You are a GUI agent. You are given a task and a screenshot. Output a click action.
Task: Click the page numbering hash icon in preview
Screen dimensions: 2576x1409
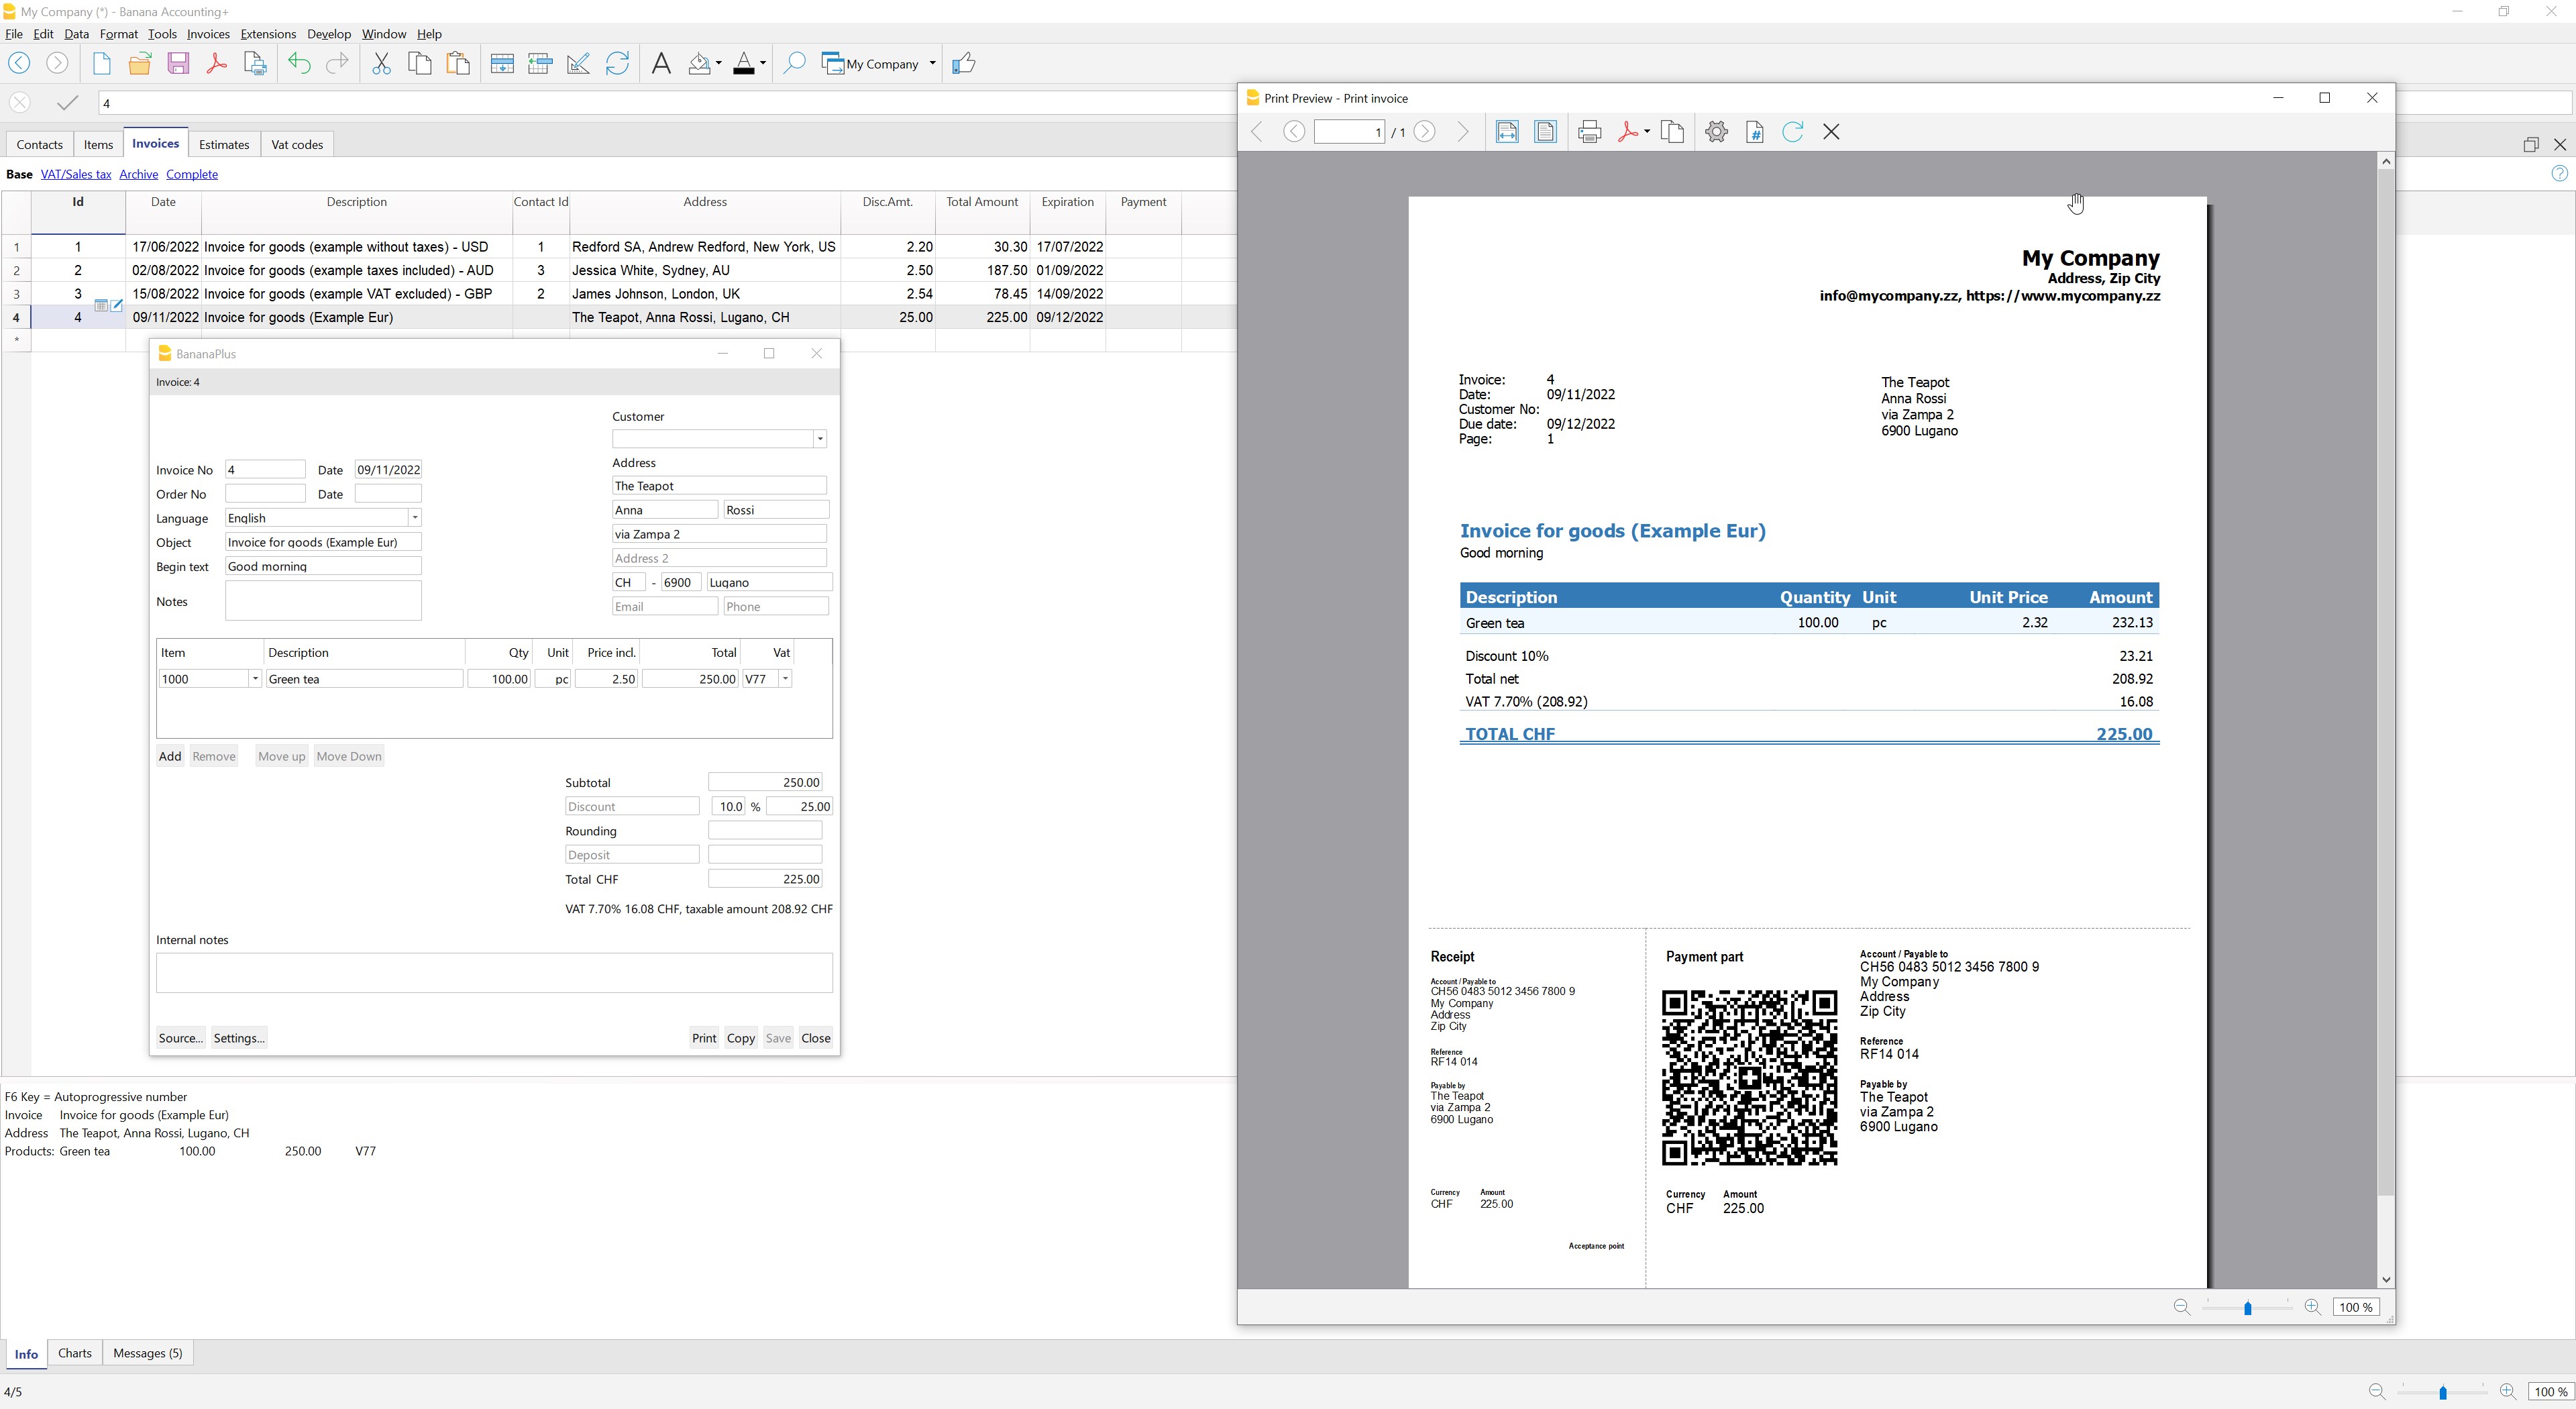1754,132
